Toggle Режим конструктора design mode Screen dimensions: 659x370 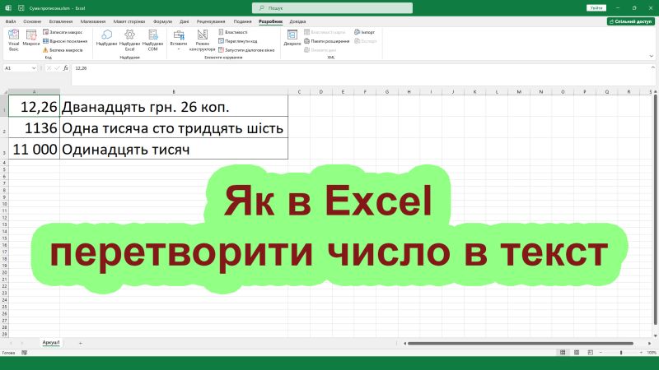tap(202, 40)
